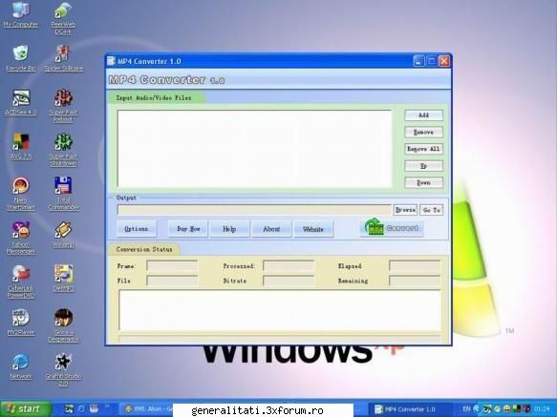The height and width of the screenshot is (417, 557).
Task: Minimize the MP4 Converter window
Action: (x=418, y=61)
